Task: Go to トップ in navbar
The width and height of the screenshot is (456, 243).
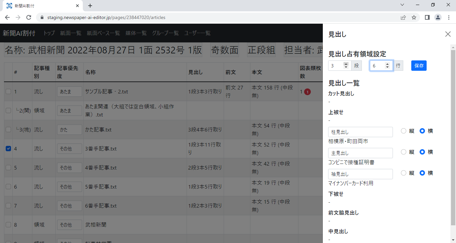Action: 49,33
